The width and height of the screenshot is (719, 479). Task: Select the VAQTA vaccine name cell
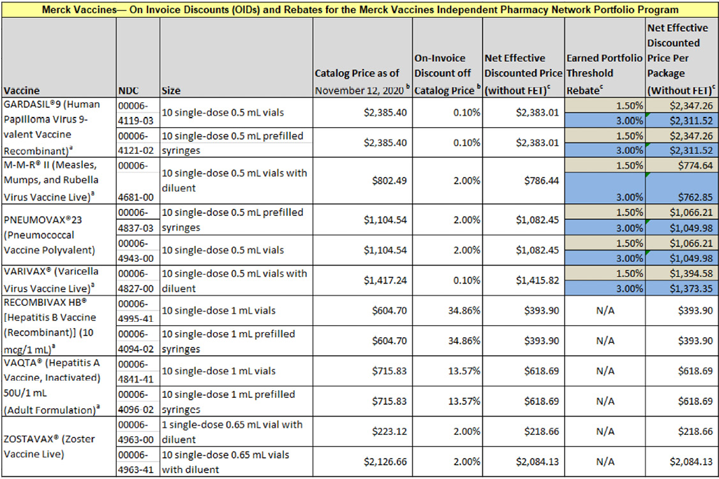click(x=59, y=386)
